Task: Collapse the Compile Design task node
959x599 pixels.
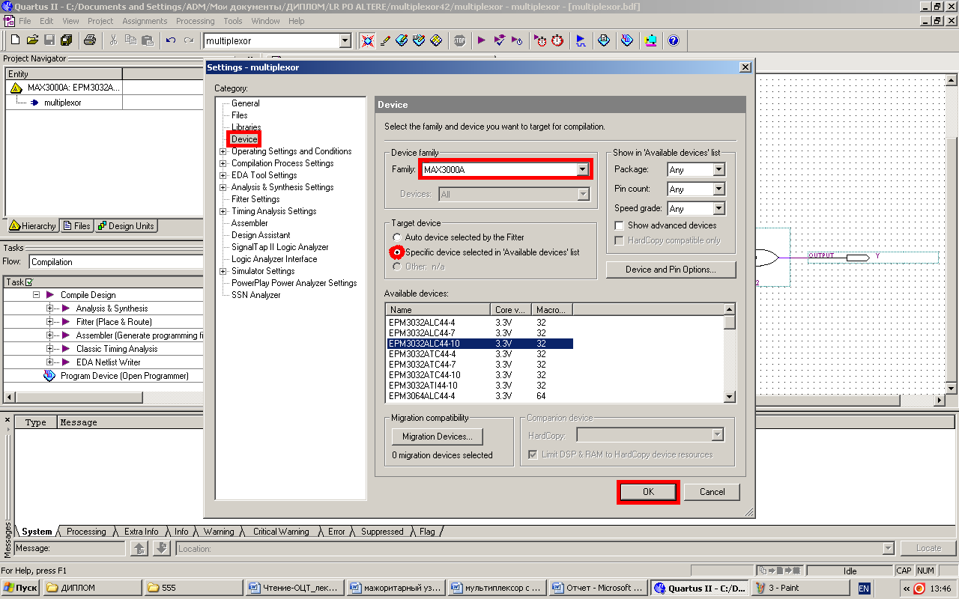Action: point(36,295)
